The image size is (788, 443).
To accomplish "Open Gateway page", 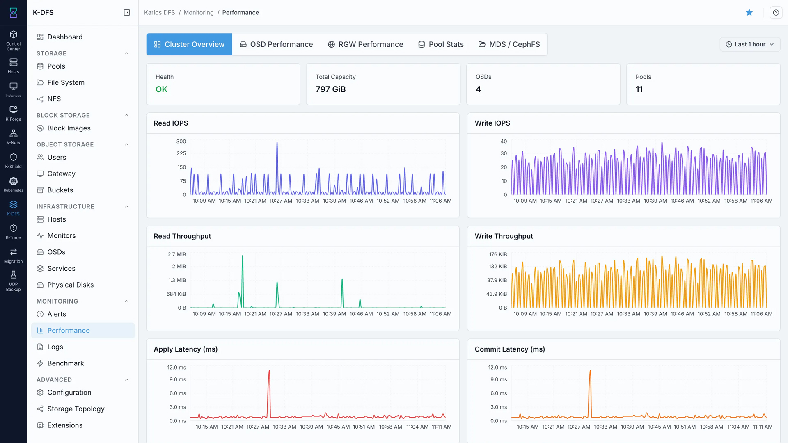I will click(x=83, y=174).
